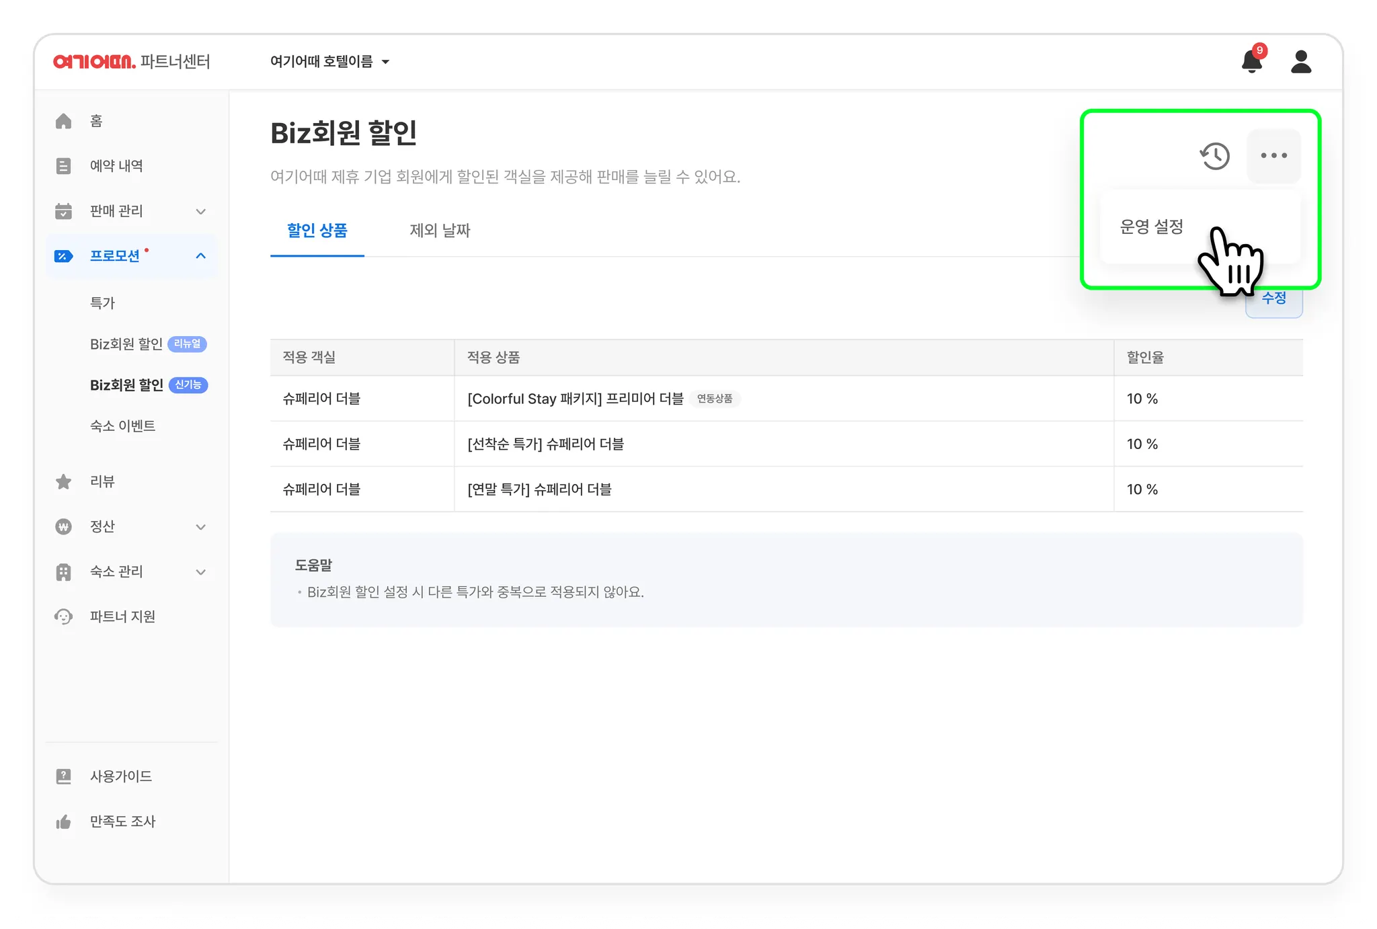
Task: Click the 만족도 조사 thumbs-up icon
Action: click(x=64, y=821)
